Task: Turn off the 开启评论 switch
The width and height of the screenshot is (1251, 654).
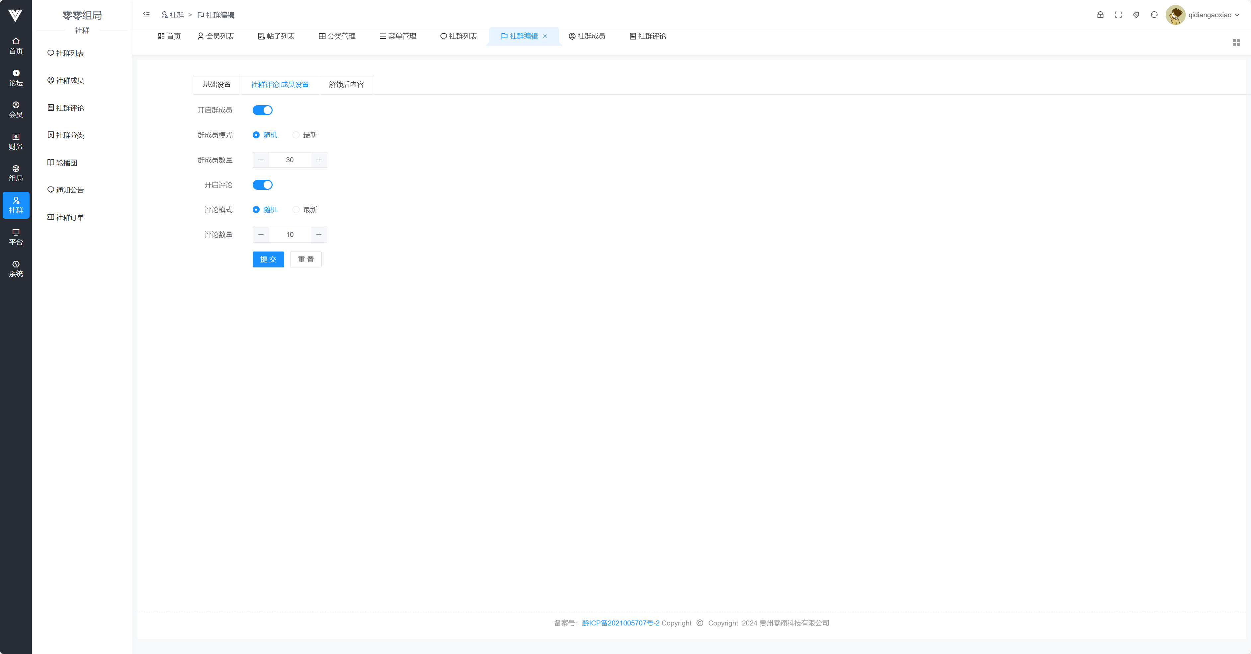Action: click(262, 185)
